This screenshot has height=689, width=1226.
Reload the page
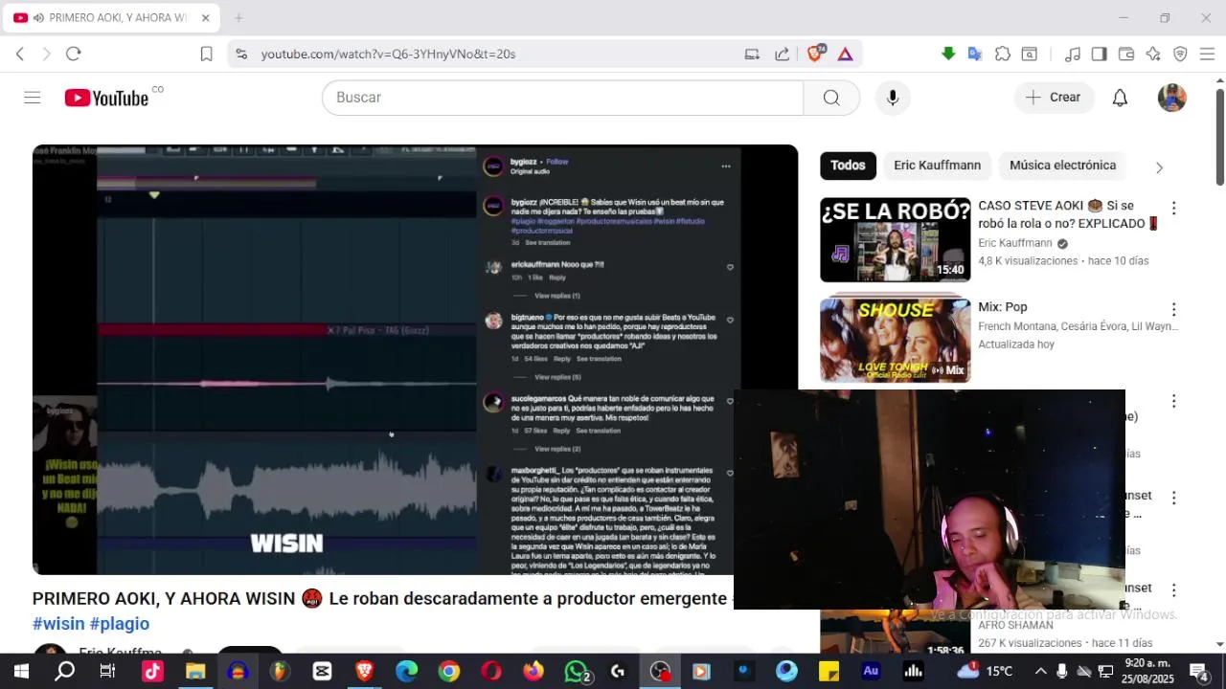coord(74,55)
